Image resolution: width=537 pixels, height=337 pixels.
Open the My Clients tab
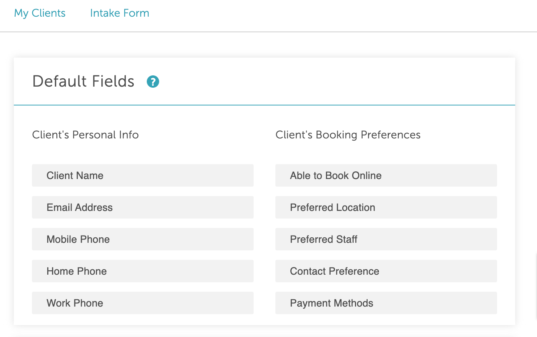[40, 13]
